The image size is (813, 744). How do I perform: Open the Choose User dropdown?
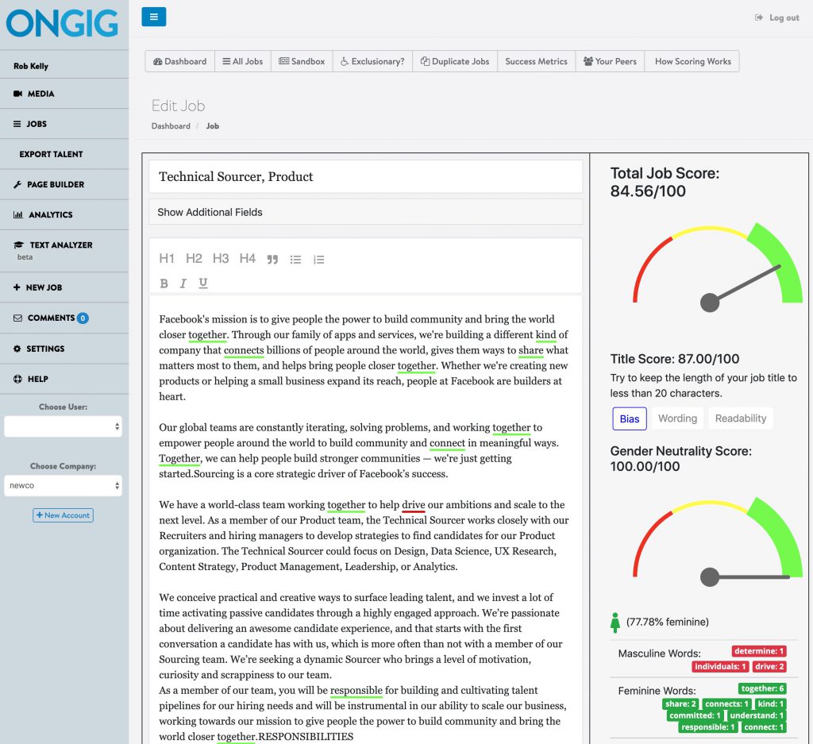63,426
